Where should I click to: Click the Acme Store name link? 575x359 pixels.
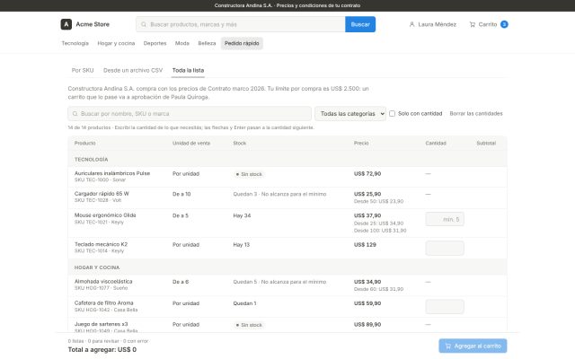93,24
